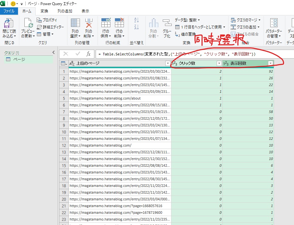This screenshot has height=225, width=294.
Task: Click the Close & Load (閉じて読み込む) icon
Action: pos(9,23)
